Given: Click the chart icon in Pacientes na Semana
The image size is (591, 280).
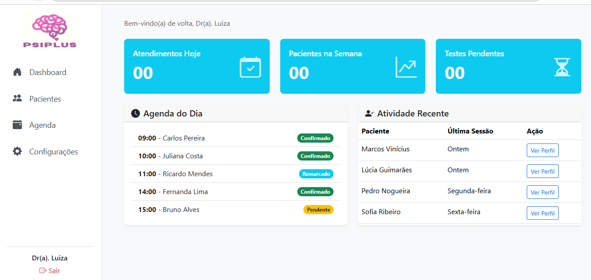Looking at the screenshot, I should click(x=406, y=68).
